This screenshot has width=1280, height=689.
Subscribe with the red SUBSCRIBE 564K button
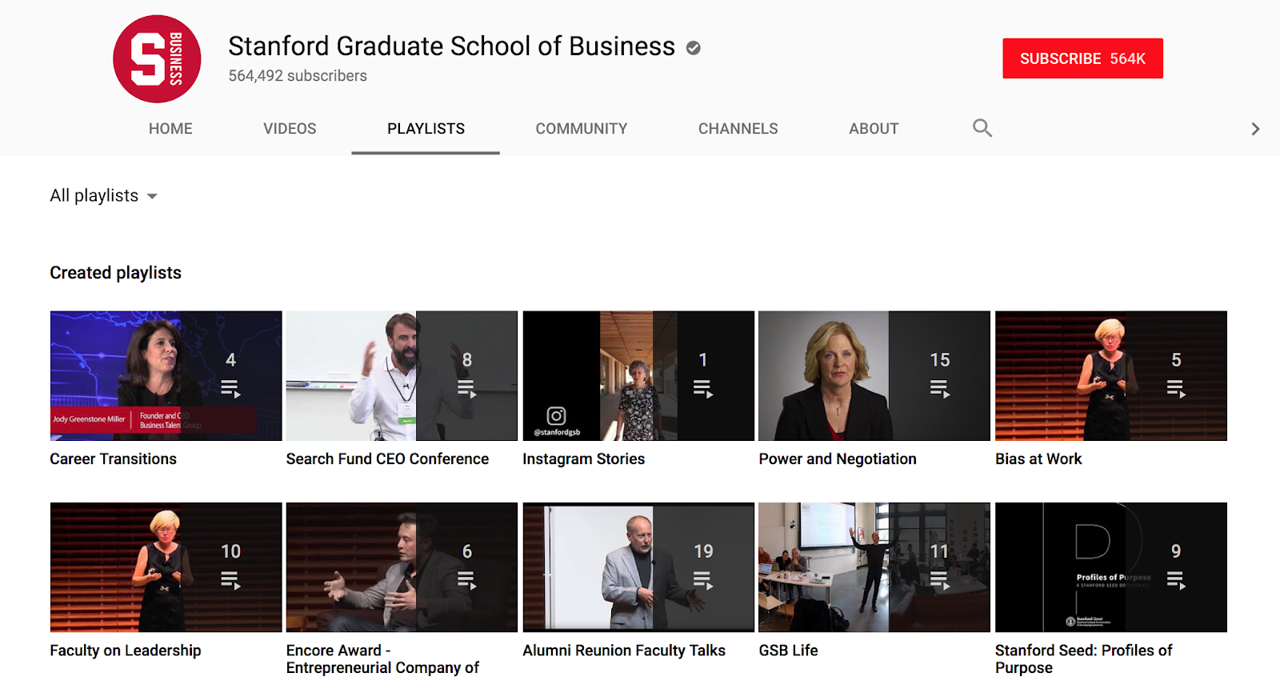click(1082, 58)
